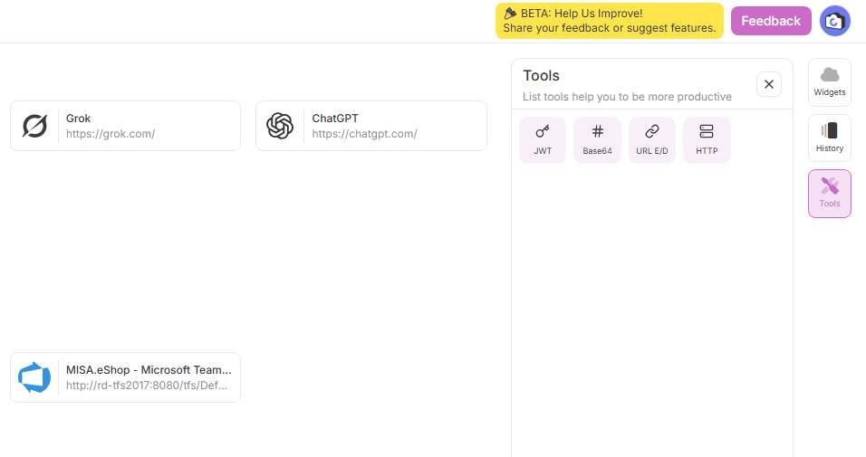
Task: Click the ChatGPT logo icon
Action: [280, 126]
